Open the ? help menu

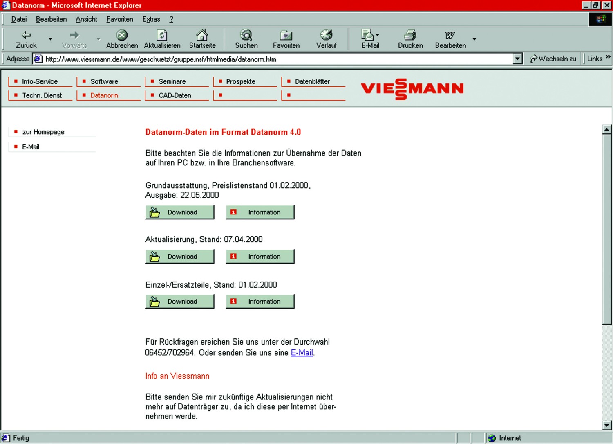[171, 19]
